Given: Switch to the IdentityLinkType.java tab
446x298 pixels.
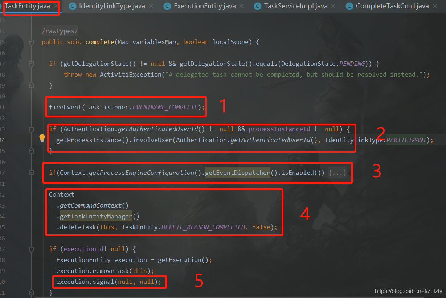Looking at the screenshot, I should tap(112, 6).
